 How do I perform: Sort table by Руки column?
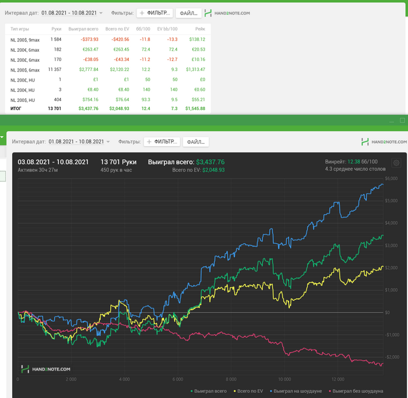click(x=57, y=29)
